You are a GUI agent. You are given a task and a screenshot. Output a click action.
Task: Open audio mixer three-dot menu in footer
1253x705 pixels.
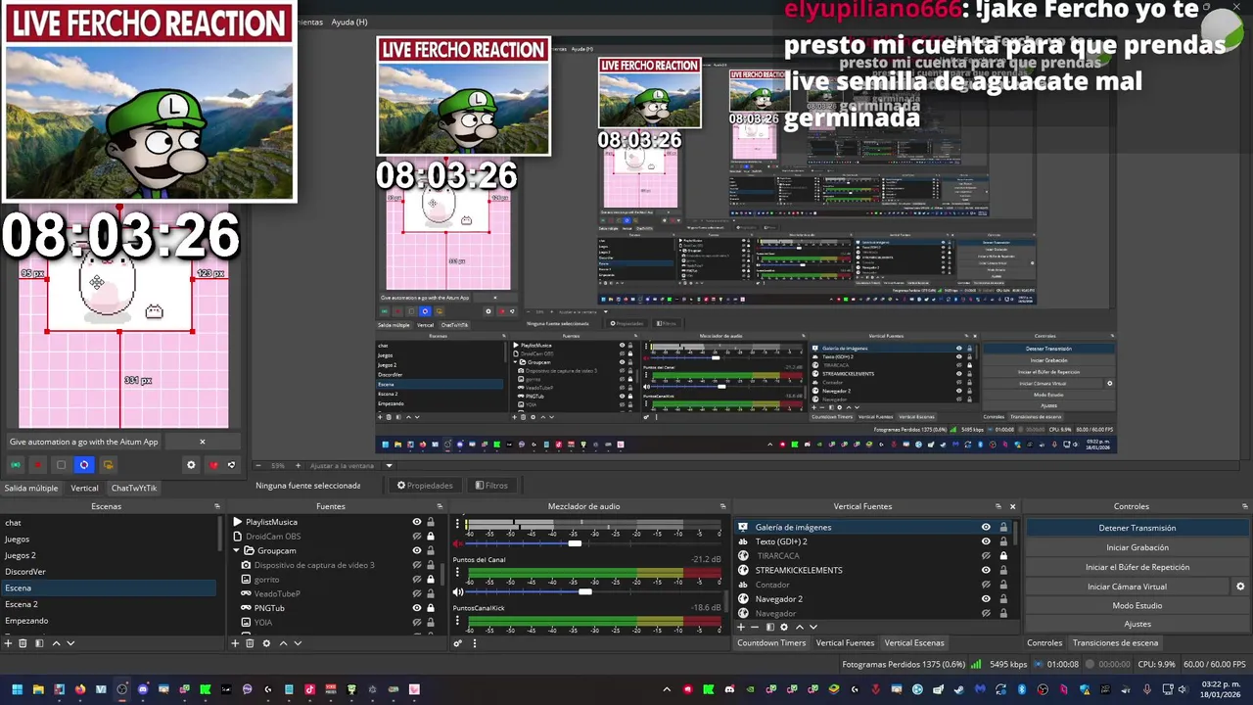pos(475,643)
